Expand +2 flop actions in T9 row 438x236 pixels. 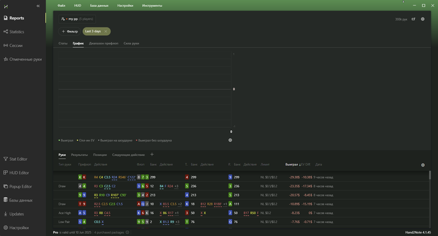[180, 204]
